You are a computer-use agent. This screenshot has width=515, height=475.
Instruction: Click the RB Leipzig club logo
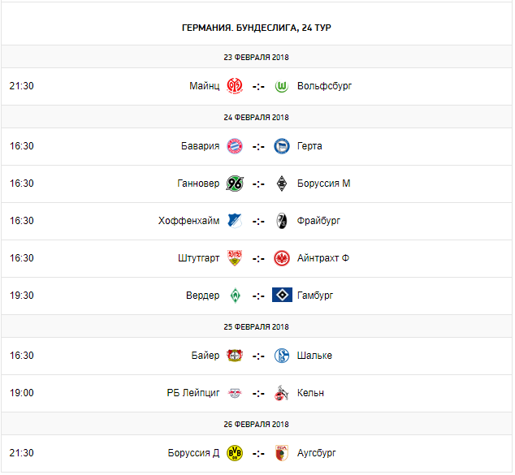pyautogui.click(x=235, y=393)
